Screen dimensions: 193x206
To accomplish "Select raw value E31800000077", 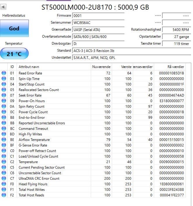I will (x=172, y=101).
